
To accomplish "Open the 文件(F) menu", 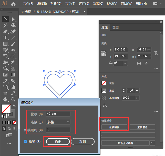I will (x=28, y=4).
